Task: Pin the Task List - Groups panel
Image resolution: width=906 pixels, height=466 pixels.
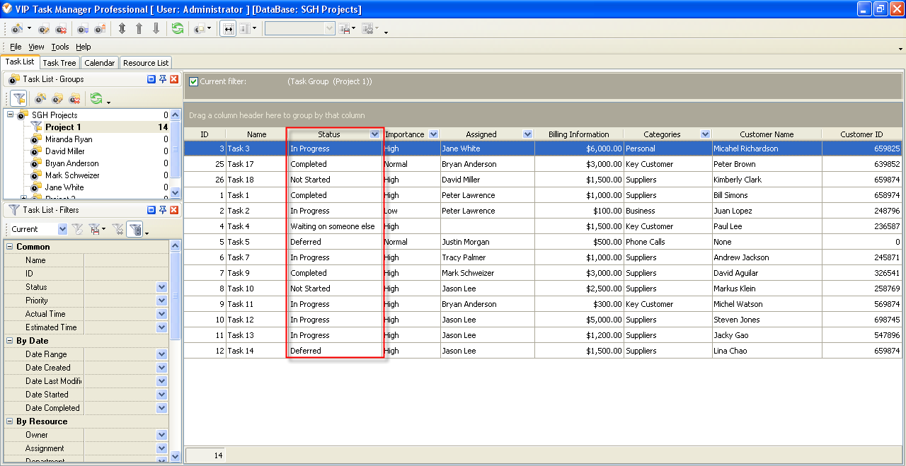Action: pyautogui.click(x=162, y=79)
